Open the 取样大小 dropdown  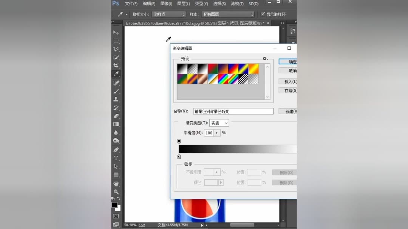(x=168, y=14)
